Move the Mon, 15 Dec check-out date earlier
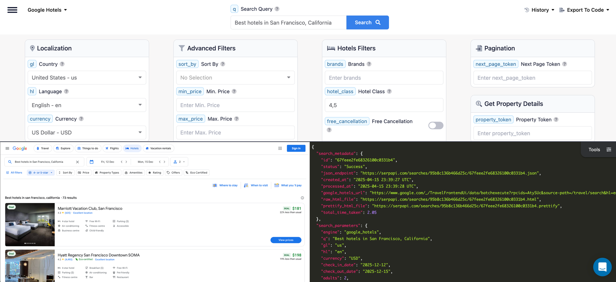Screen dimensions: 616x282 (x=160, y=162)
